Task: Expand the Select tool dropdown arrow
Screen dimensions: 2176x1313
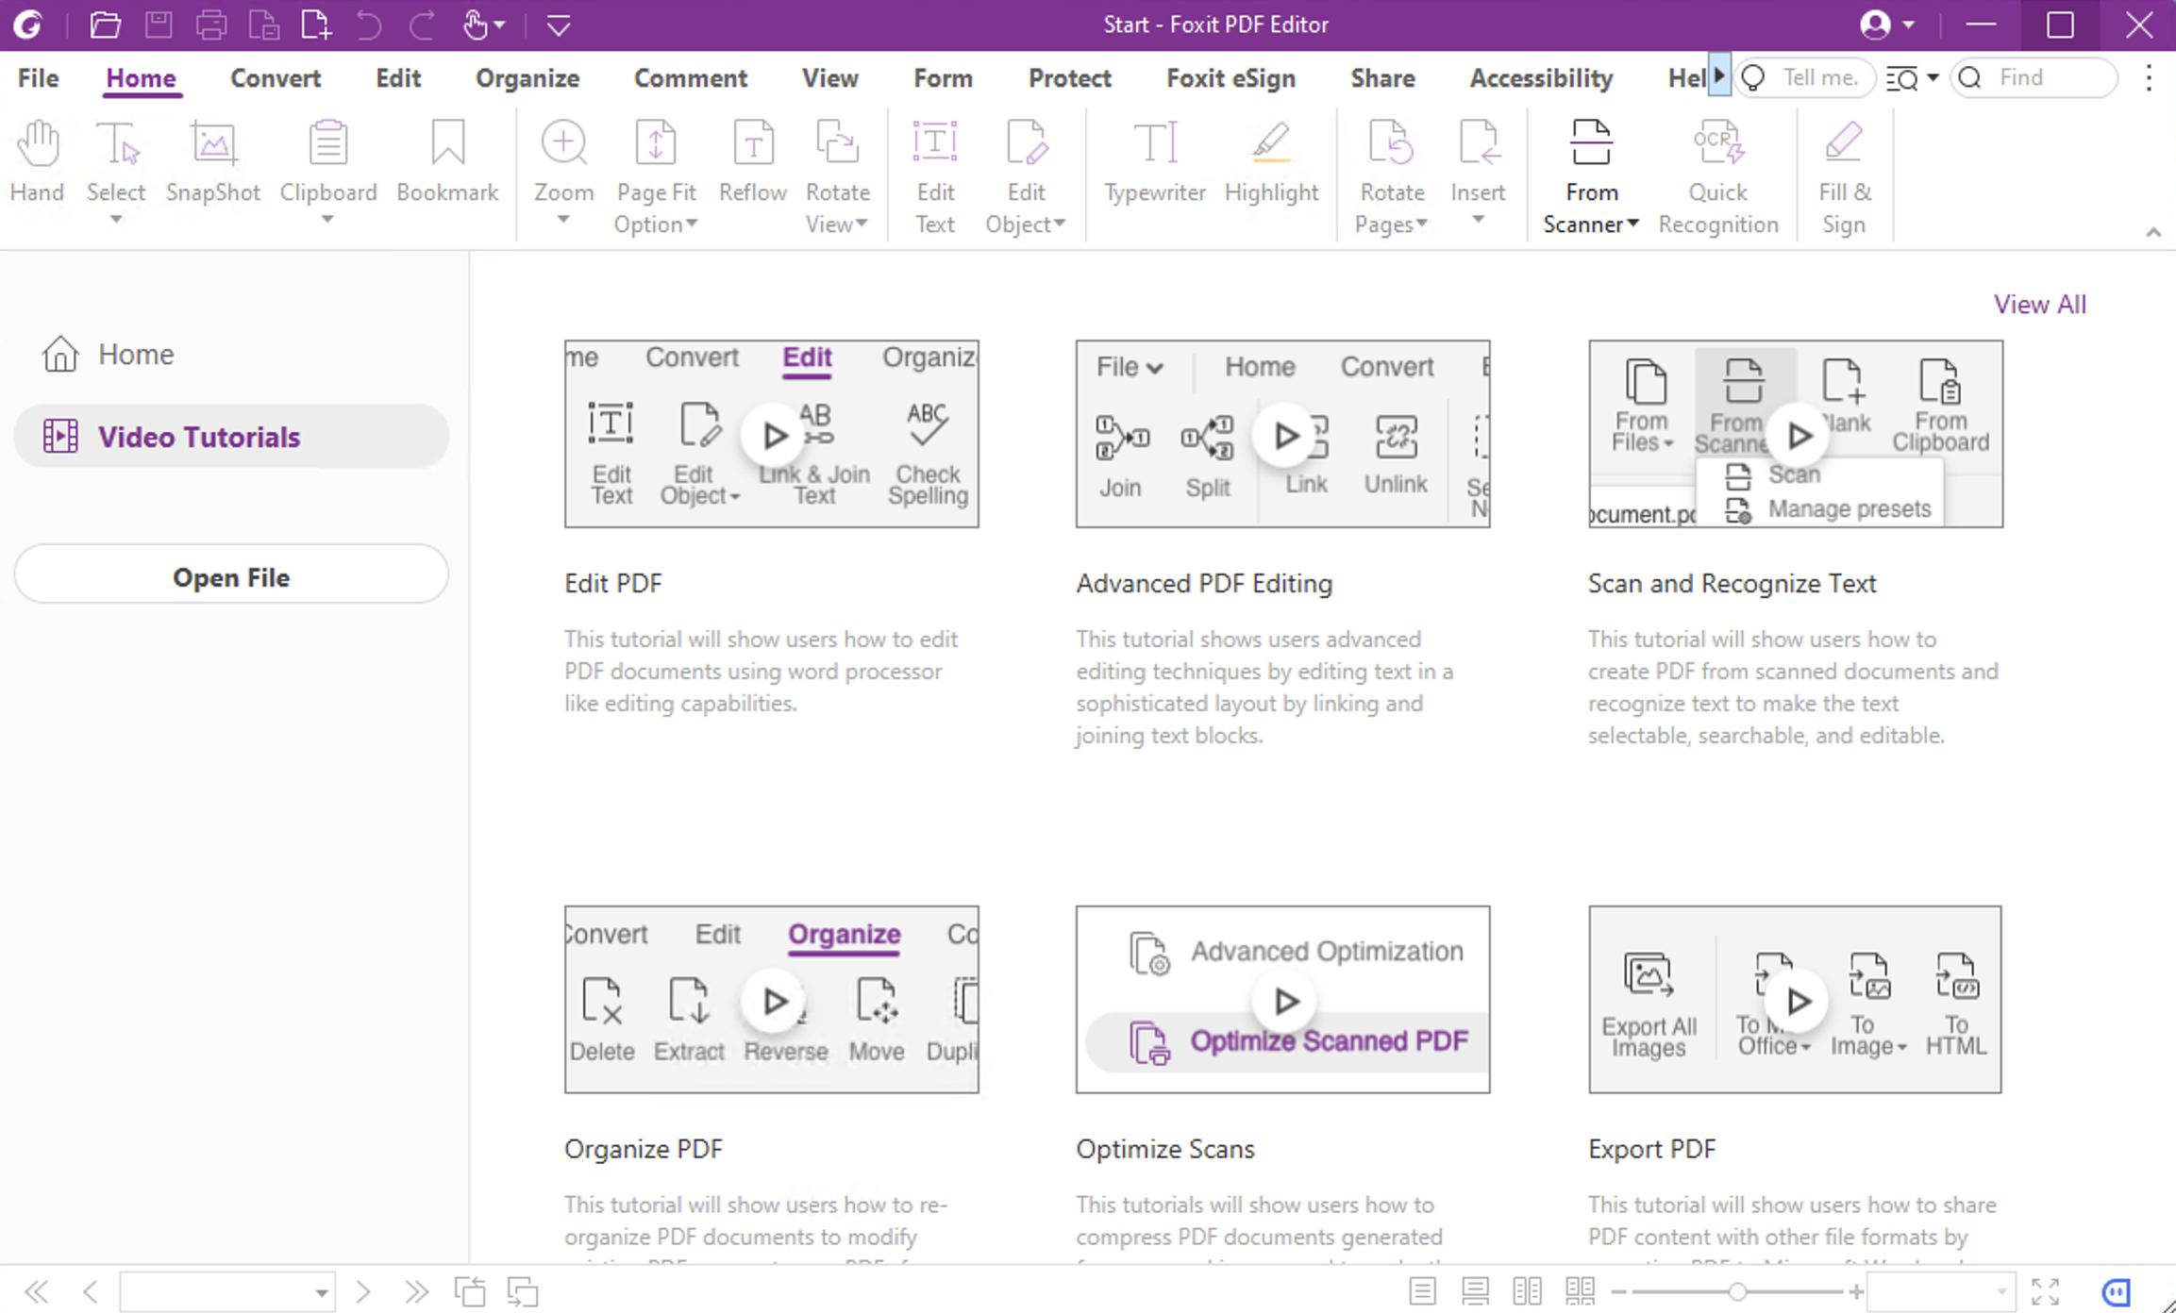Action: click(x=116, y=220)
